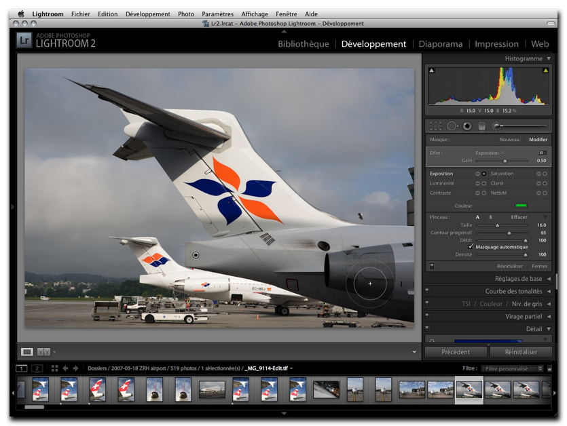This screenshot has width=567, height=426.
Task: Select the Crop overlay tool
Action: pyautogui.click(x=436, y=126)
